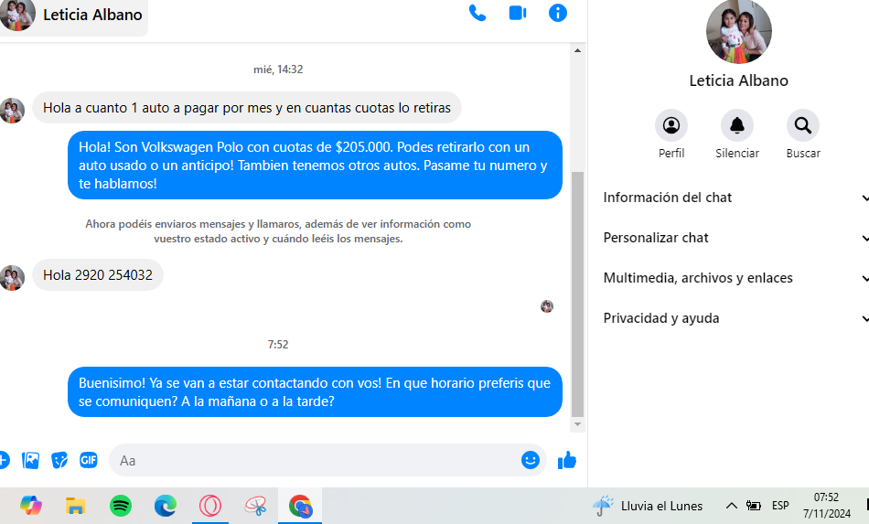
Task: Expand Privacidad y ayuda section
Action: click(732, 318)
